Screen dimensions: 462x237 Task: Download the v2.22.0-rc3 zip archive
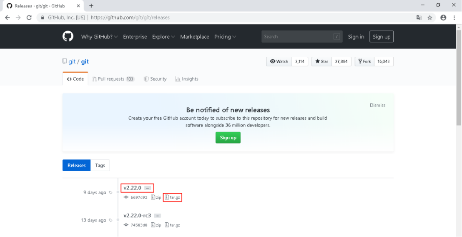156,225
